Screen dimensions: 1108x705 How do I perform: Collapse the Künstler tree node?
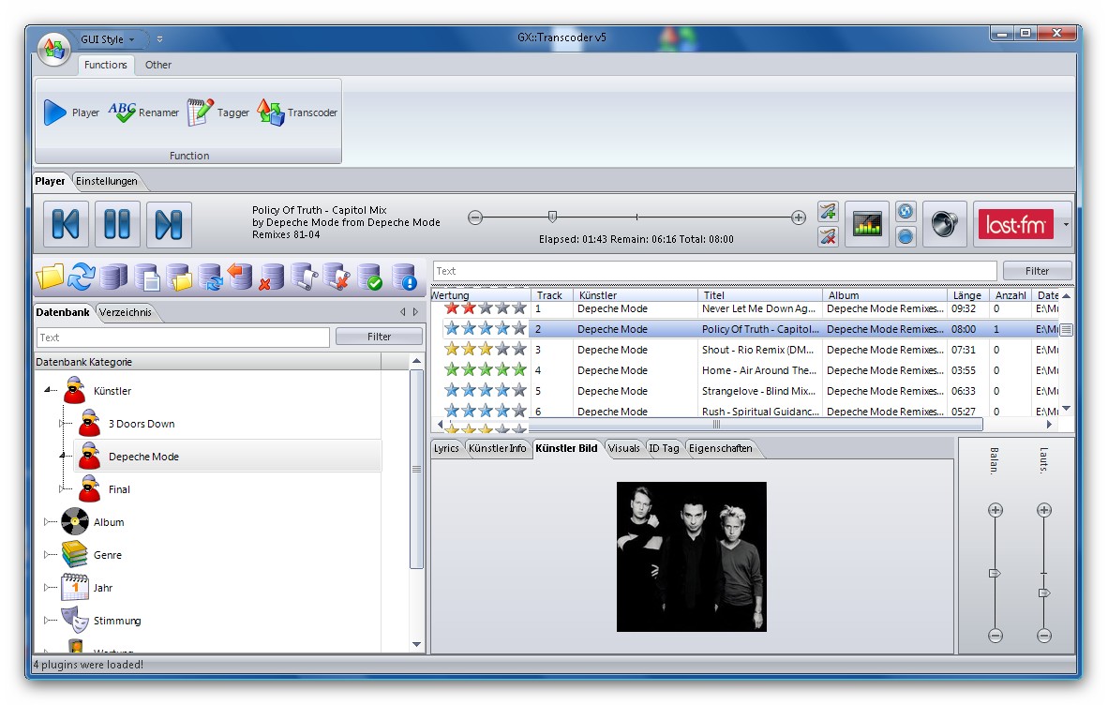coord(48,389)
